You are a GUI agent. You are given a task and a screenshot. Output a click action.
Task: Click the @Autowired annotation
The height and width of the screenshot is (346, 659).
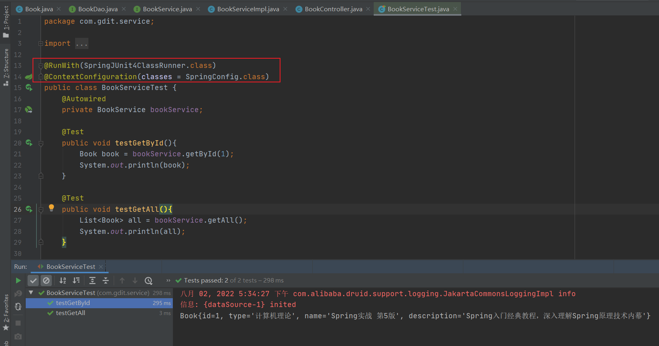(x=84, y=99)
